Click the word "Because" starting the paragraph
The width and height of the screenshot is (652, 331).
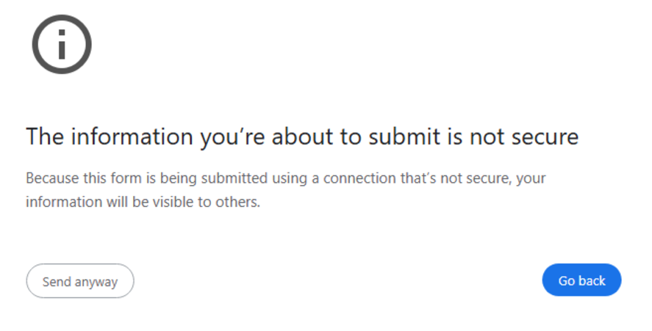tap(50, 178)
